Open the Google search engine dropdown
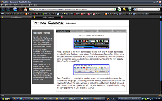Image resolution: width=162 pixels, height=101 pixels. click(136, 9)
